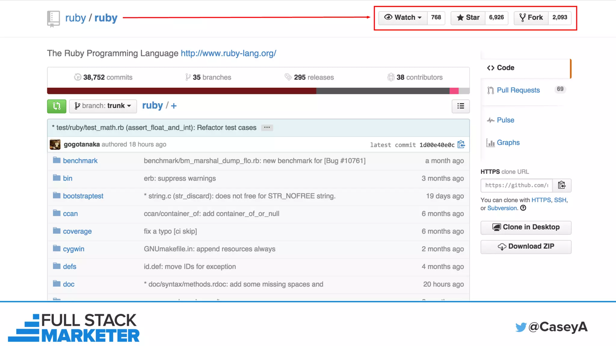Click the HTTPS clone URL text field
Image resolution: width=616 pixels, height=346 pixels.
pos(516,185)
